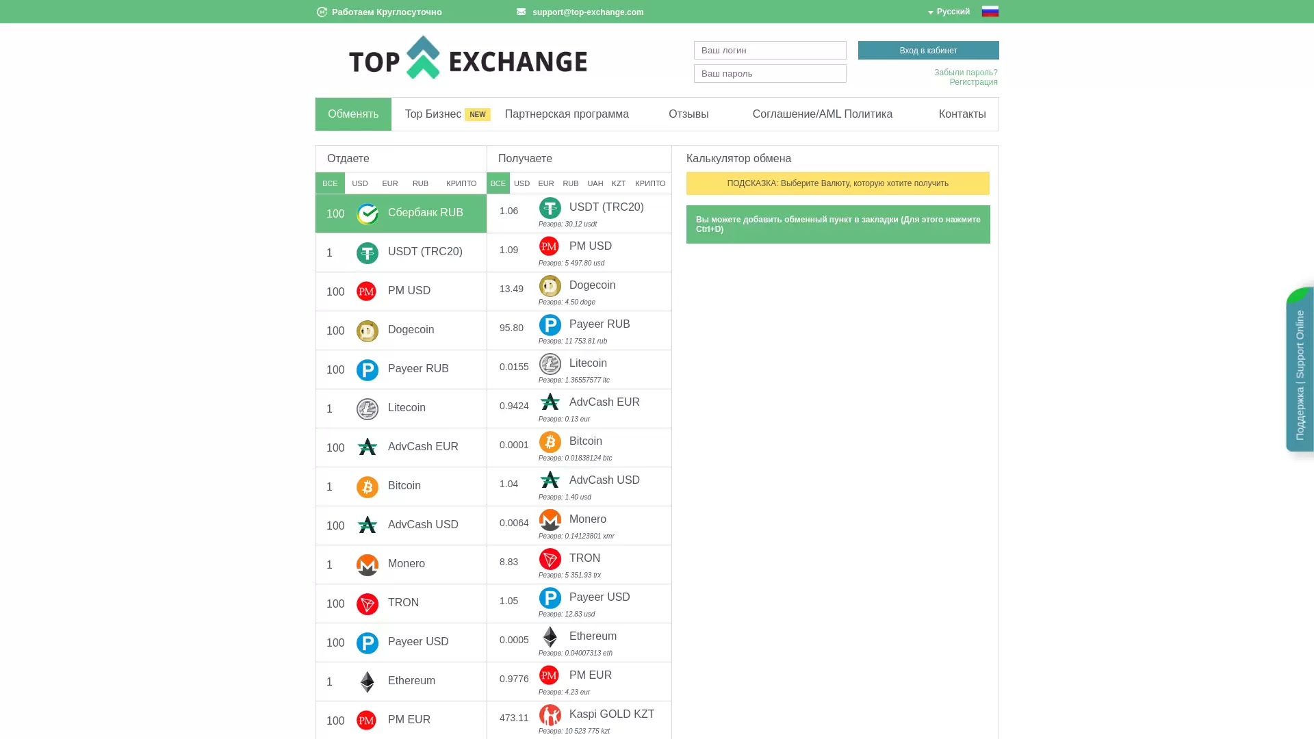Select the Kaspi GOLD KZT icon
Image resolution: width=1314 pixels, height=739 pixels.
550,715
